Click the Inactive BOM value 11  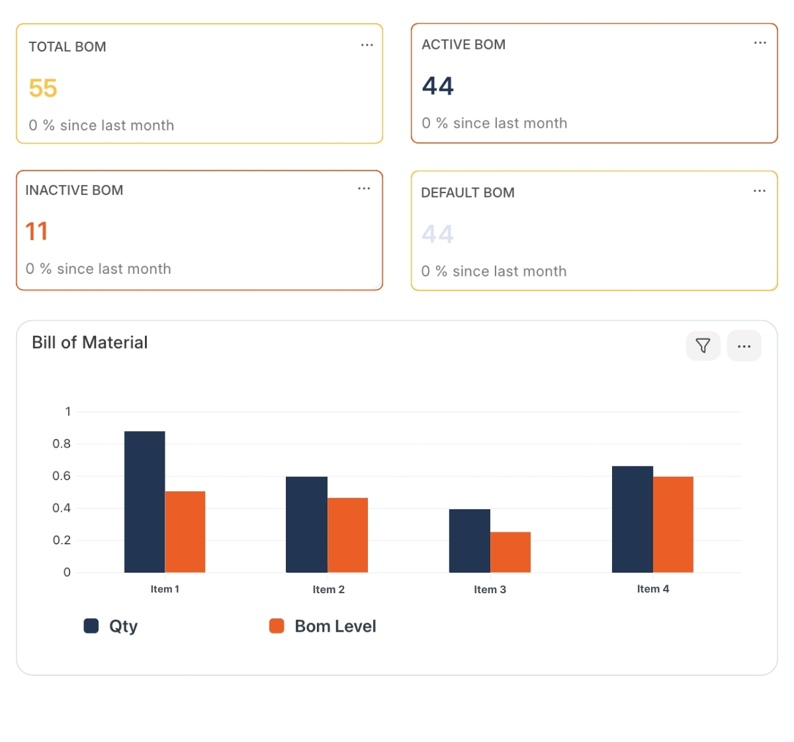click(x=36, y=231)
